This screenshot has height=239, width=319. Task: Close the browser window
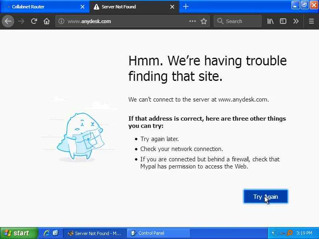tap(314, 5)
